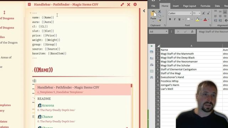Image resolution: width=228 pixels, height=128 pixels.
Task: Choose the Ararona suggestion entry
Action: coord(83,107)
